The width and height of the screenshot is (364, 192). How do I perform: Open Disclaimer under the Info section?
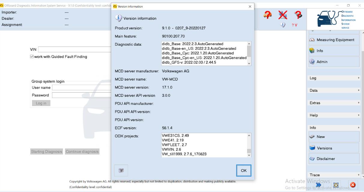334,159
